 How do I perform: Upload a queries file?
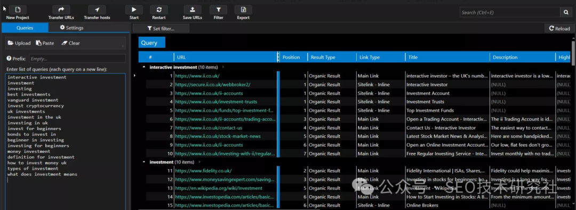click(x=19, y=43)
